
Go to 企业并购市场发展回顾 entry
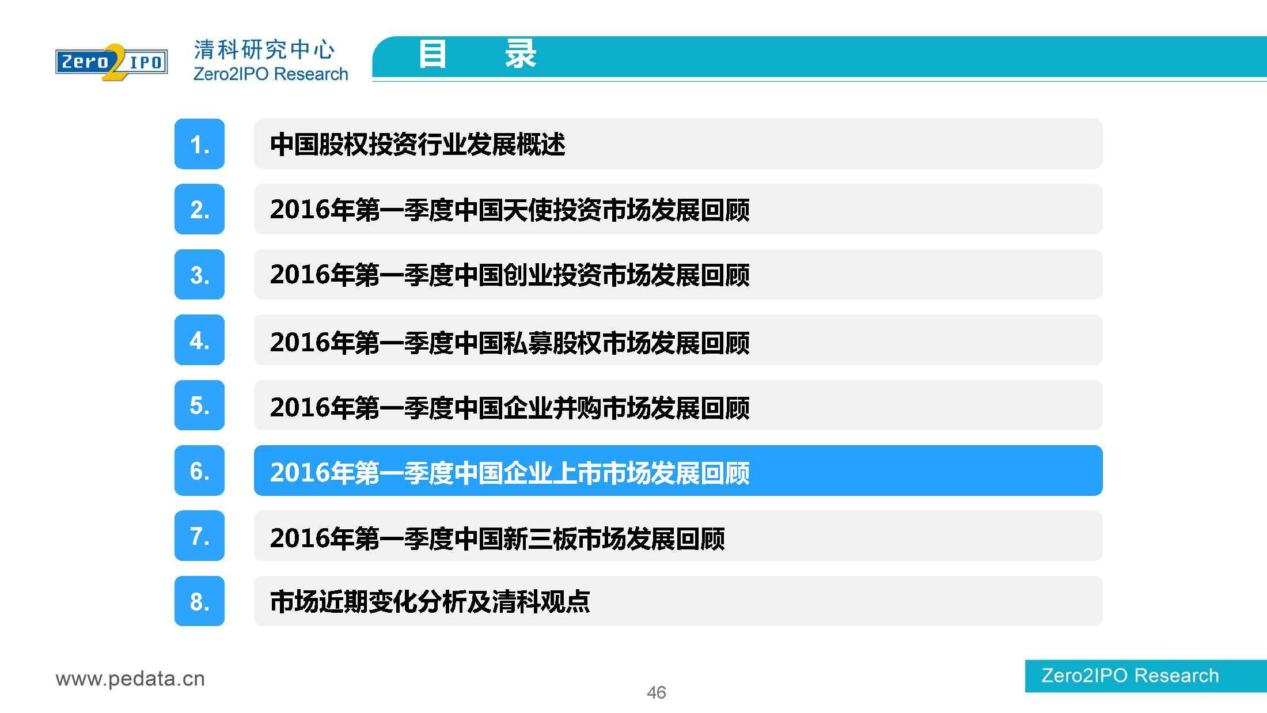pos(678,405)
